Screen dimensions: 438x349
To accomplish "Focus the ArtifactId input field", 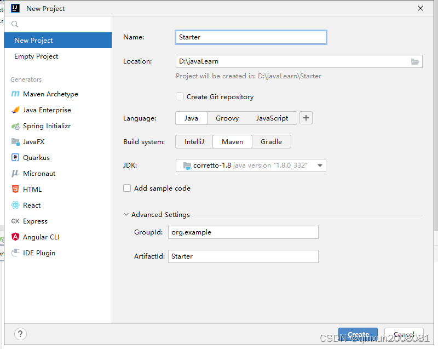I will (x=243, y=256).
